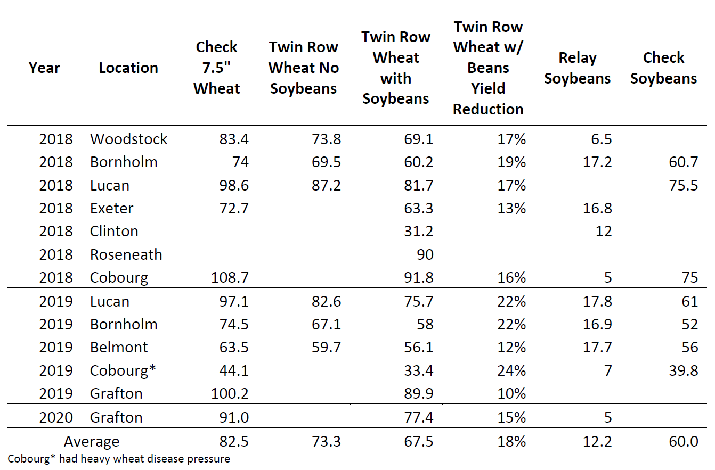Select the Exeter location cell
Viewport: 715px width, 470px height.
(x=112, y=208)
